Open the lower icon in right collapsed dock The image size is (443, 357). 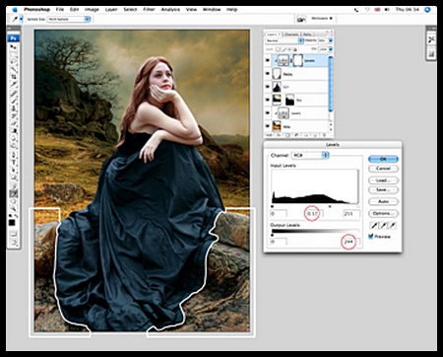click(431, 53)
